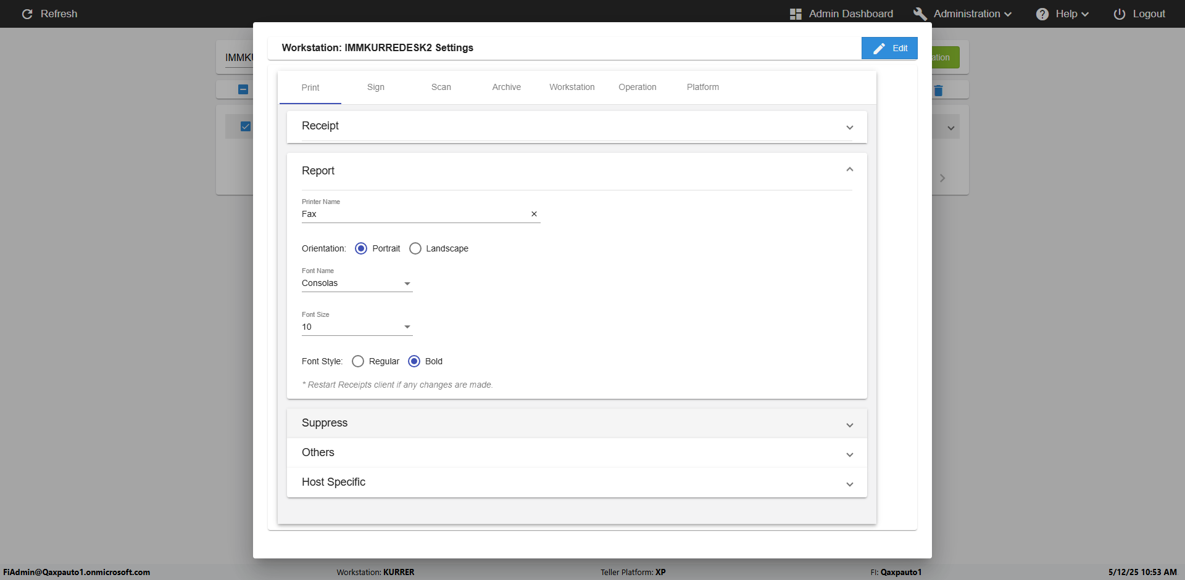The image size is (1185, 580).
Task: Open the Font Name dropdown
Action: (x=357, y=284)
